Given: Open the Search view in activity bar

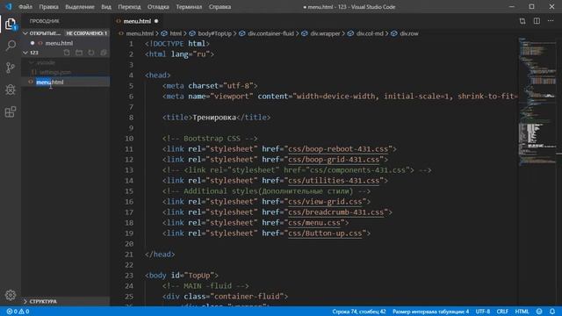Looking at the screenshot, I should coord(11,46).
